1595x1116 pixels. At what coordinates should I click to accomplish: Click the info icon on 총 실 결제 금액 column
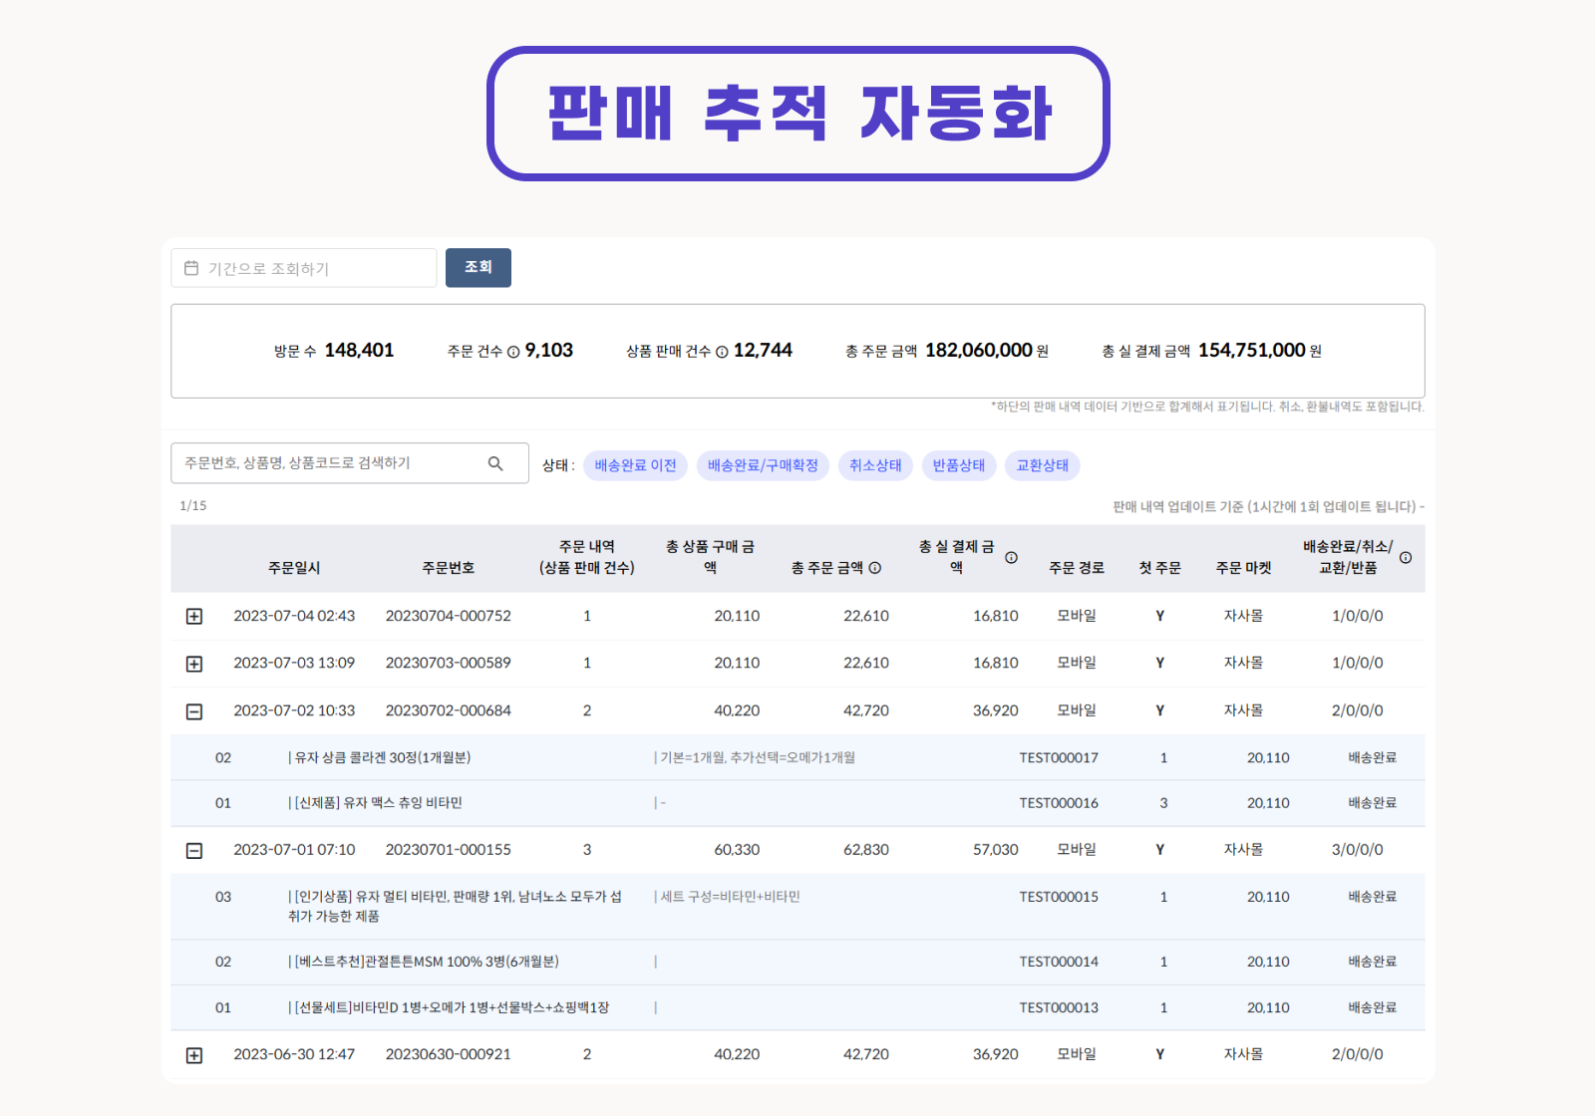point(1011,559)
